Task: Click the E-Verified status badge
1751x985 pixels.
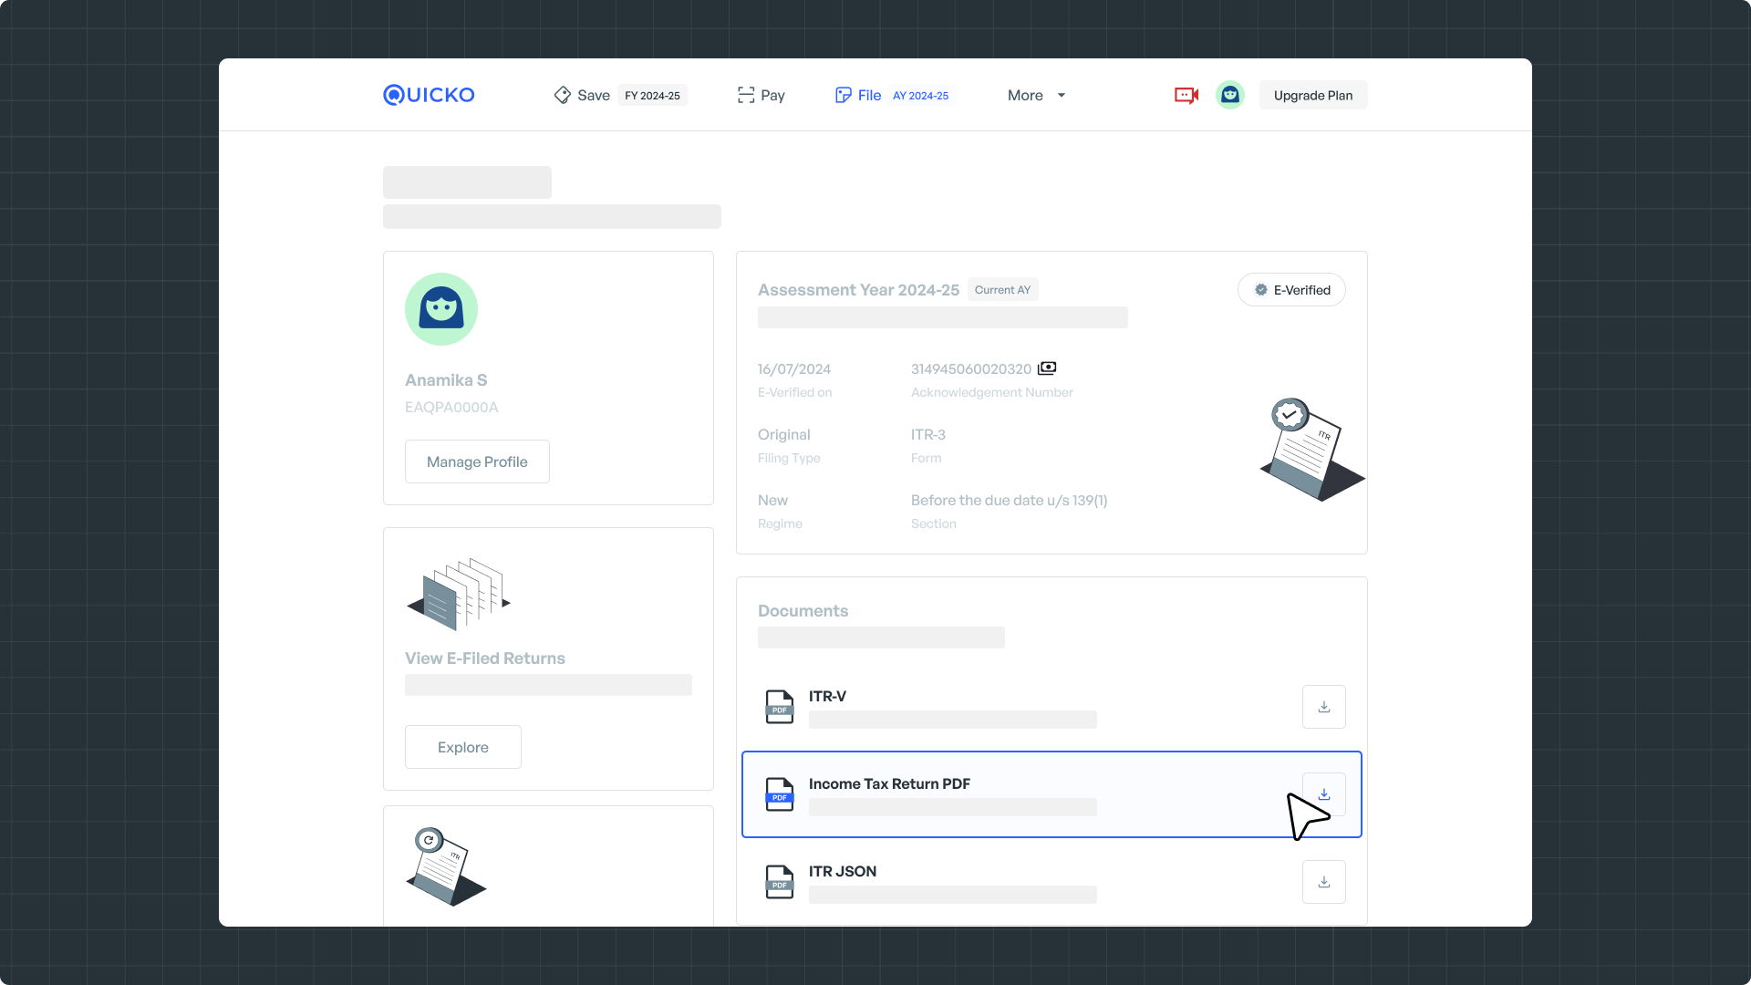Action: (1291, 290)
